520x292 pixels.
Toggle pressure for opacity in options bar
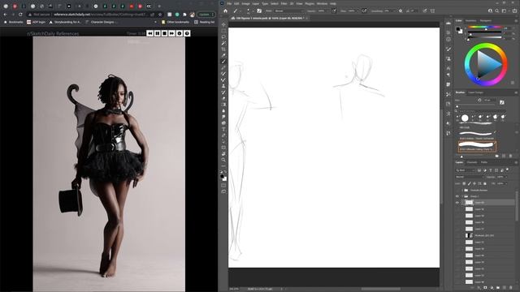point(334,11)
